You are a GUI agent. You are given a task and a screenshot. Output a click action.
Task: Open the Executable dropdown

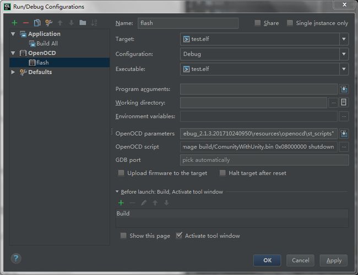click(x=344, y=69)
